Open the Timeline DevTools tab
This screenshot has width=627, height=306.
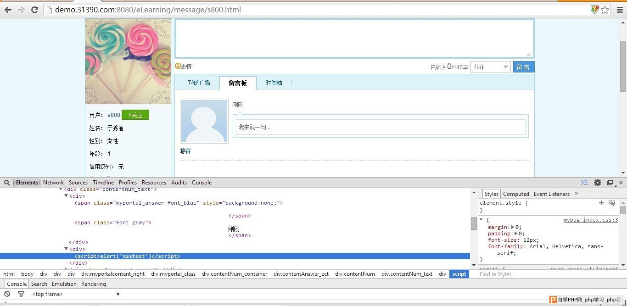[103, 183]
